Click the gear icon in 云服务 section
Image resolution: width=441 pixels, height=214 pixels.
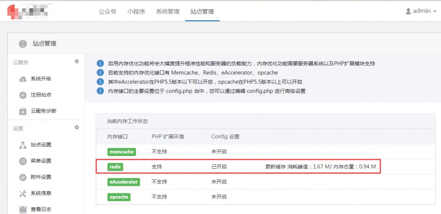(x=77, y=62)
